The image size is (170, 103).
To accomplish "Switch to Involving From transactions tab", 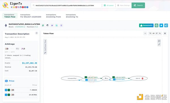I will pos(54,16).
